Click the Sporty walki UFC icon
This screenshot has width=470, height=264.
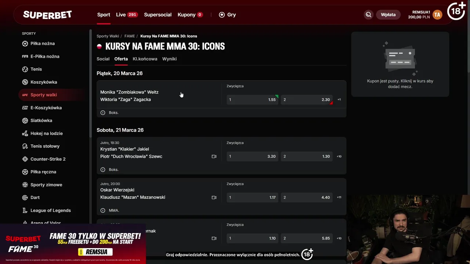point(25,95)
